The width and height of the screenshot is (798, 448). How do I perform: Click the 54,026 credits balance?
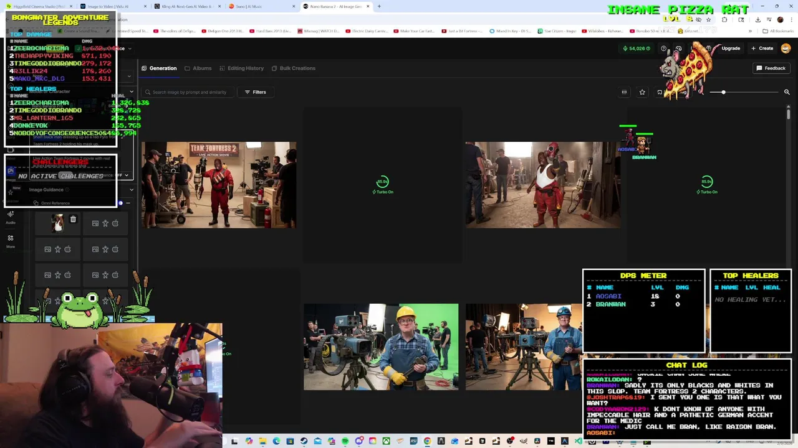click(x=637, y=49)
